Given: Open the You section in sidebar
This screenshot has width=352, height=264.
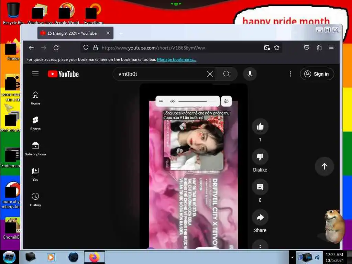Looking at the screenshot, I should click(35, 174).
